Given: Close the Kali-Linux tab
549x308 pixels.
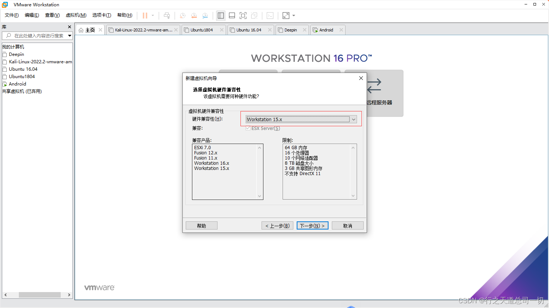Looking at the screenshot, I should 176,30.
